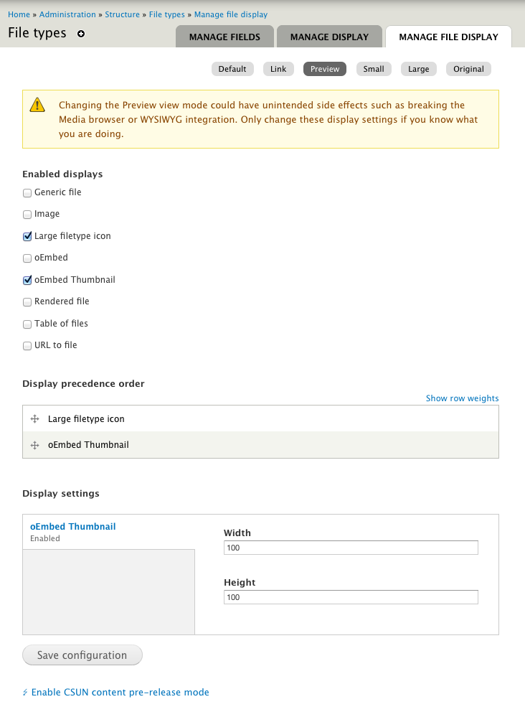Uncheck the oEmbed Thumbnail display

27,280
